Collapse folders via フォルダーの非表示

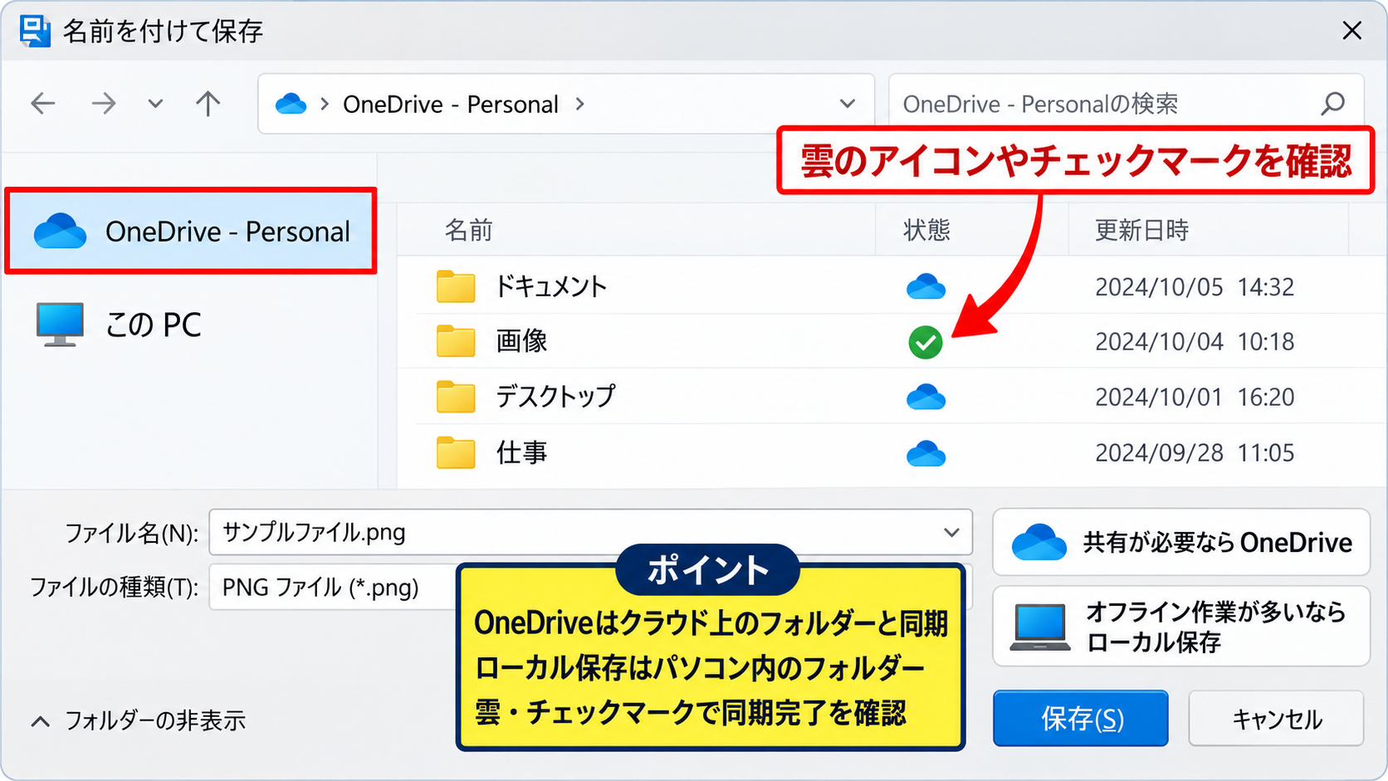coord(138,720)
